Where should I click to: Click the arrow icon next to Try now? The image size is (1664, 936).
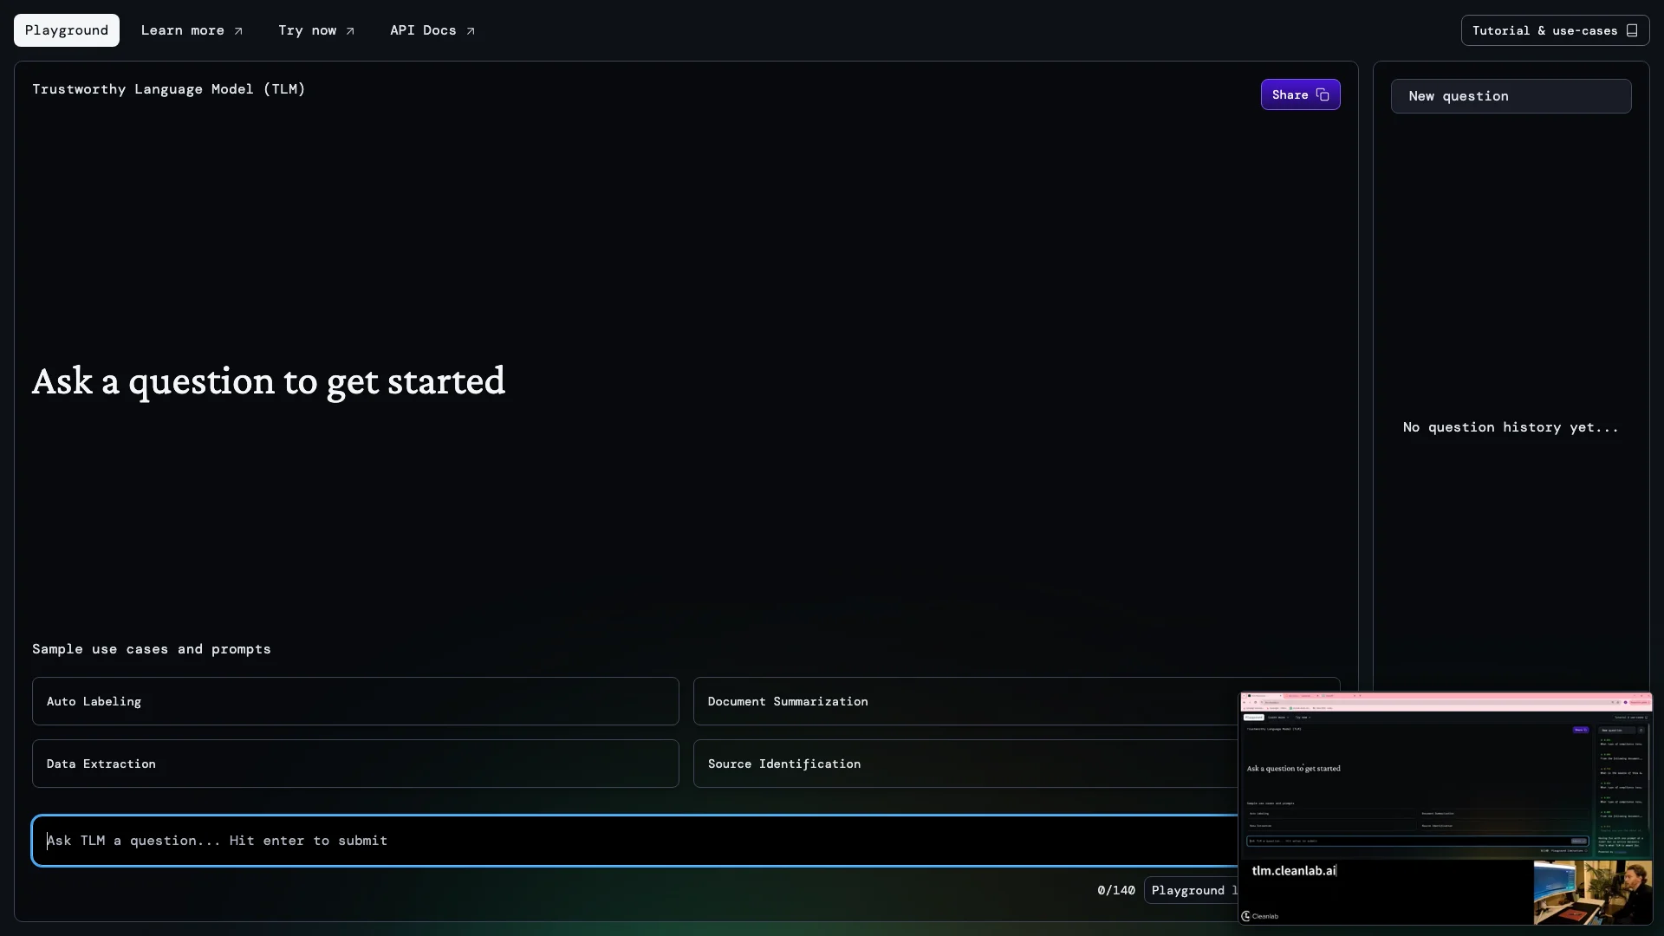coord(350,31)
